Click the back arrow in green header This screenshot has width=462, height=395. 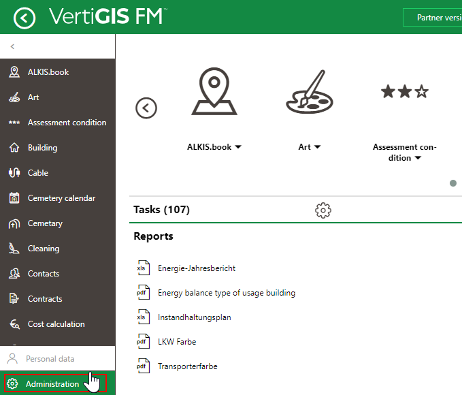[24, 18]
